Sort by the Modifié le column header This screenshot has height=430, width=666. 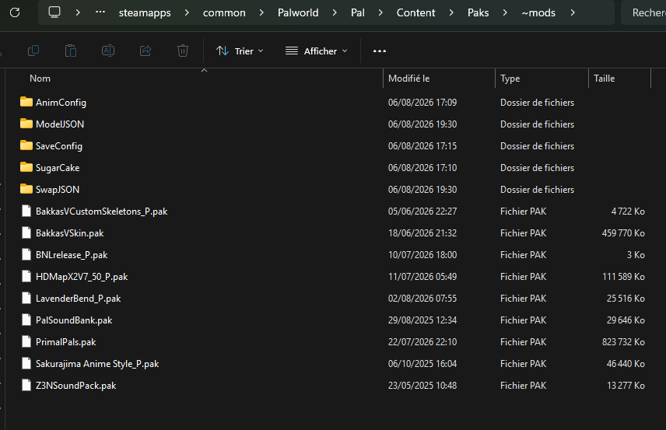pos(409,79)
